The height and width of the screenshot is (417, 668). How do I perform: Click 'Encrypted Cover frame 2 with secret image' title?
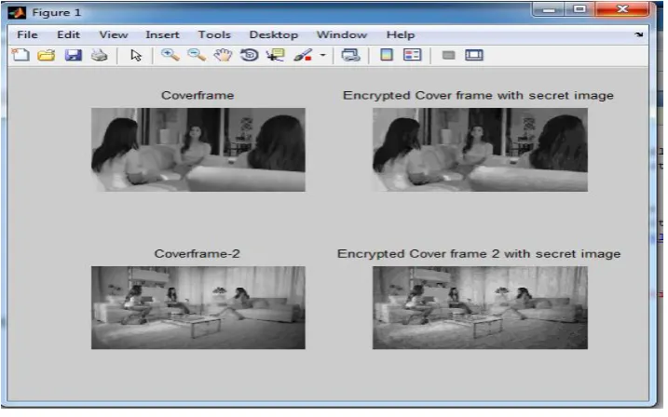(x=479, y=254)
